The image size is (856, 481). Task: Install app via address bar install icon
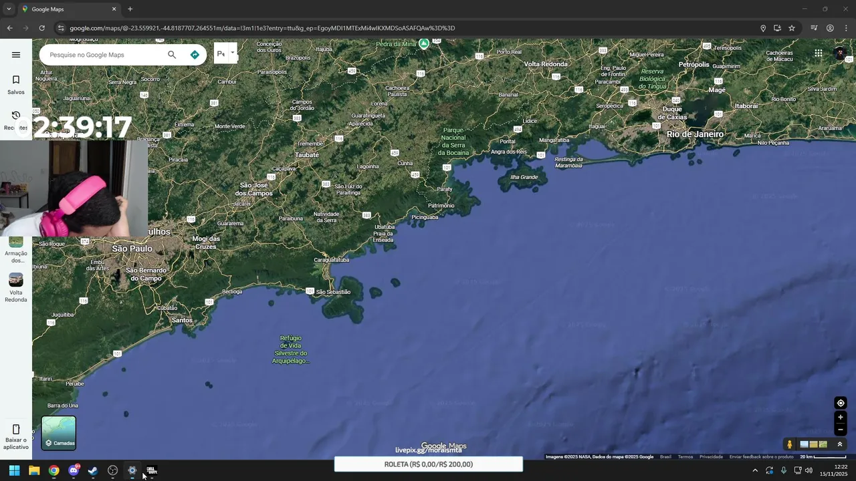pyautogui.click(x=777, y=28)
